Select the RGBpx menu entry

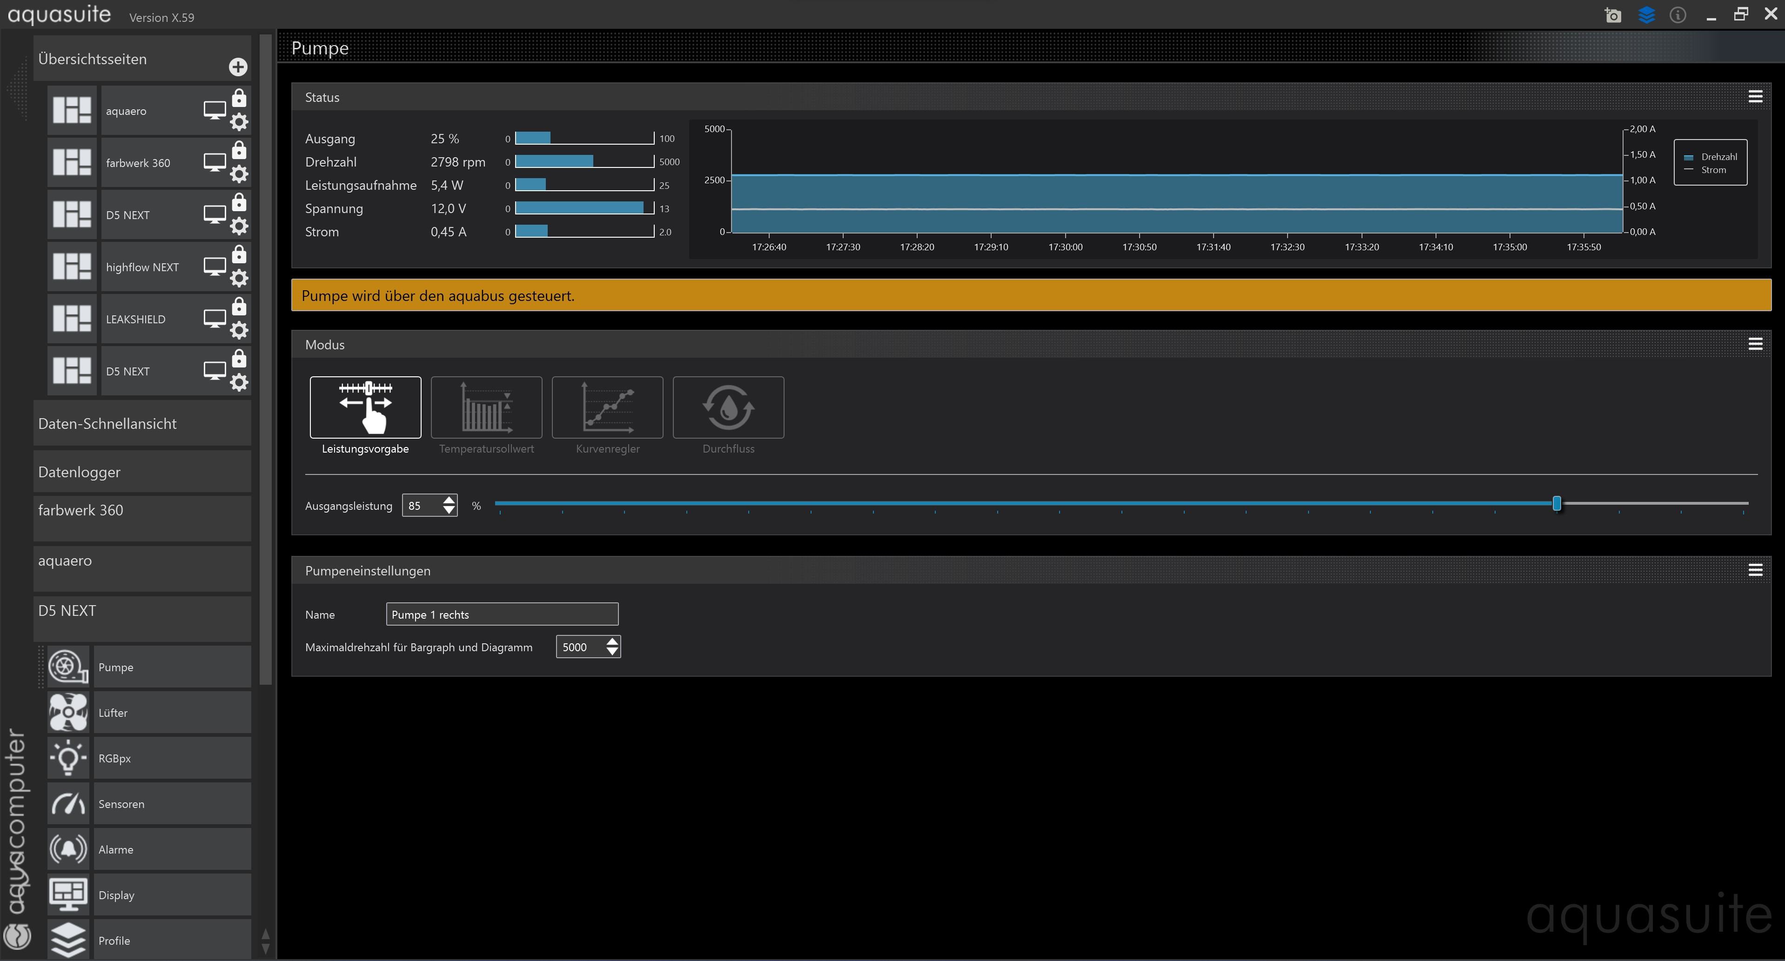point(172,758)
